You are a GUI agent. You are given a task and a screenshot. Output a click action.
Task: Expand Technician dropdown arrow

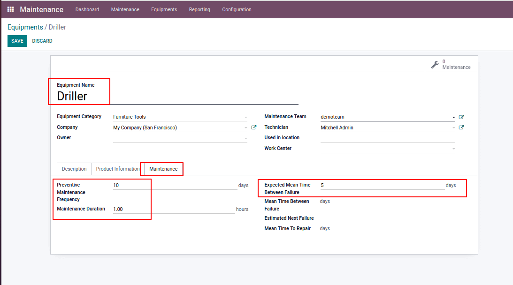[453, 128]
